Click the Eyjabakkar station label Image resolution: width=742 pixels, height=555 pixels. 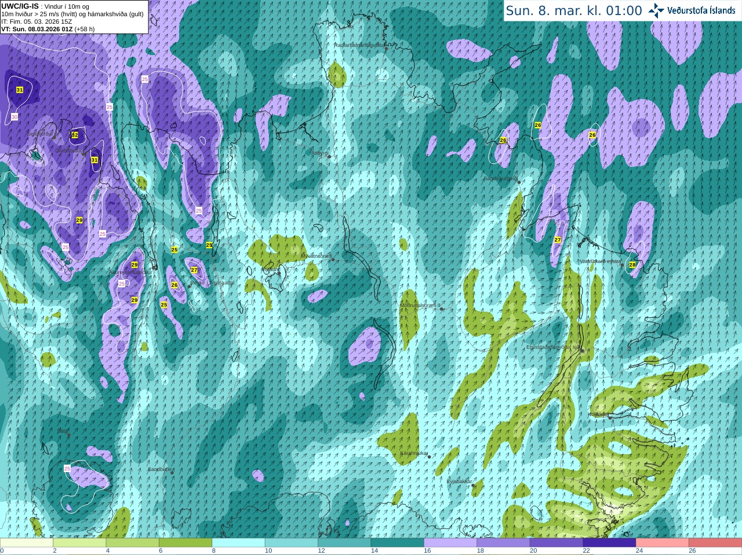point(460,481)
